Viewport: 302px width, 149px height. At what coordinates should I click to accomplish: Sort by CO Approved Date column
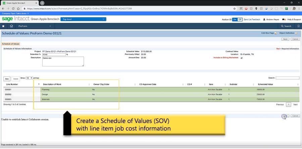148,84
